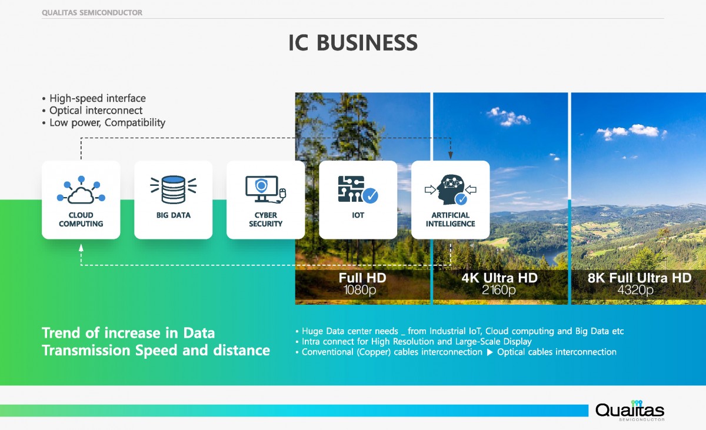Click the IC BUSINESS slide title
The height and width of the screenshot is (430, 706).
tap(353, 43)
